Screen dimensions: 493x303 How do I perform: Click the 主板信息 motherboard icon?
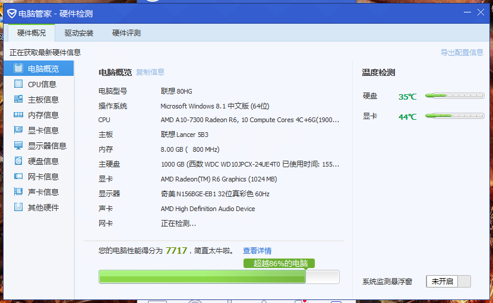point(18,99)
